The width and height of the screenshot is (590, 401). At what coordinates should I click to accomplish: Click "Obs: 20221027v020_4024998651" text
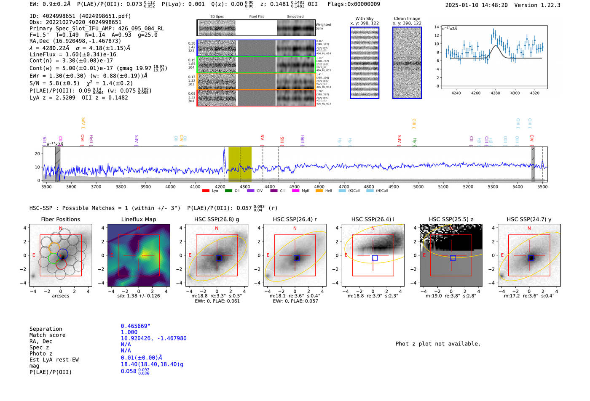[x=75, y=22]
